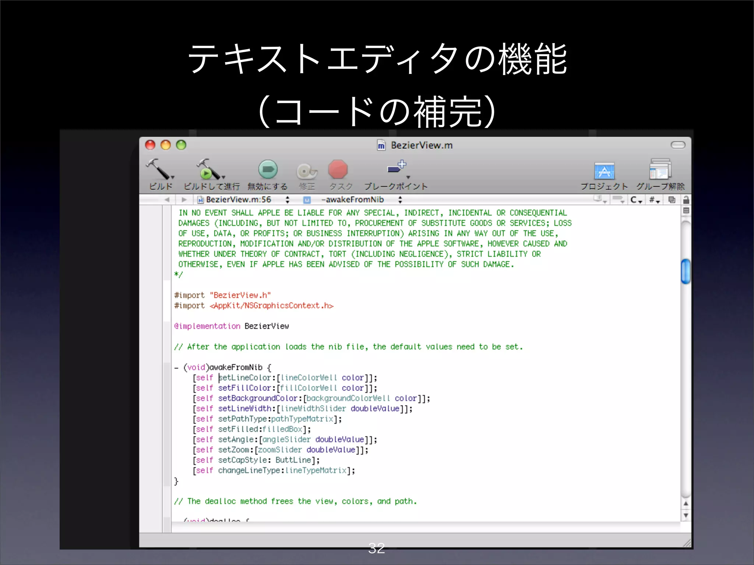Viewport: 754px width, 565px height.
Task: Open the ビルドして進行 drop-down arrow
Action: click(x=223, y=177)
